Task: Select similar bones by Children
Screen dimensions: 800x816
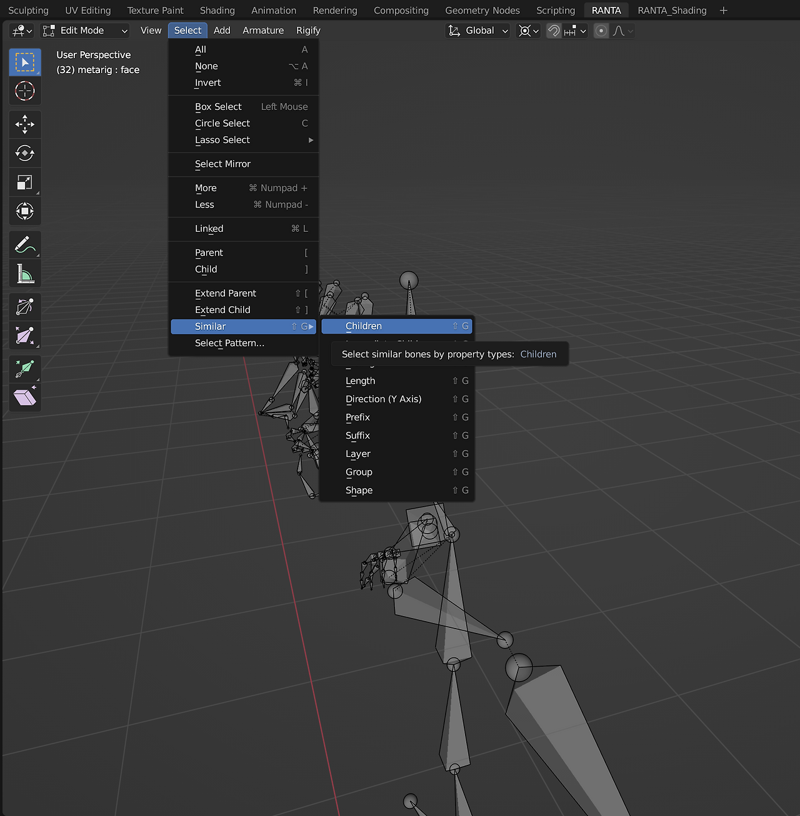Action: pos(397,326)
